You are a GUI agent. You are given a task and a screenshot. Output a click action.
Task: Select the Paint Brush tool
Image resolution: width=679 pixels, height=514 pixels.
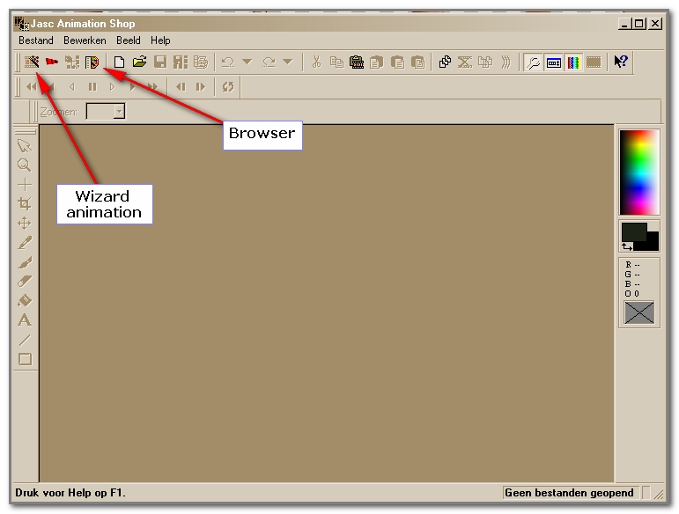[25, 262]
